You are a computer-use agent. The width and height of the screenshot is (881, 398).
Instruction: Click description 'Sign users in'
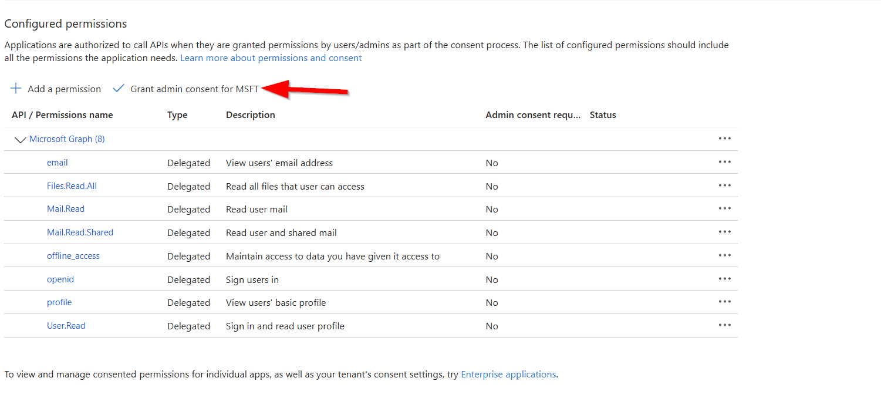(x=252, y=279)
